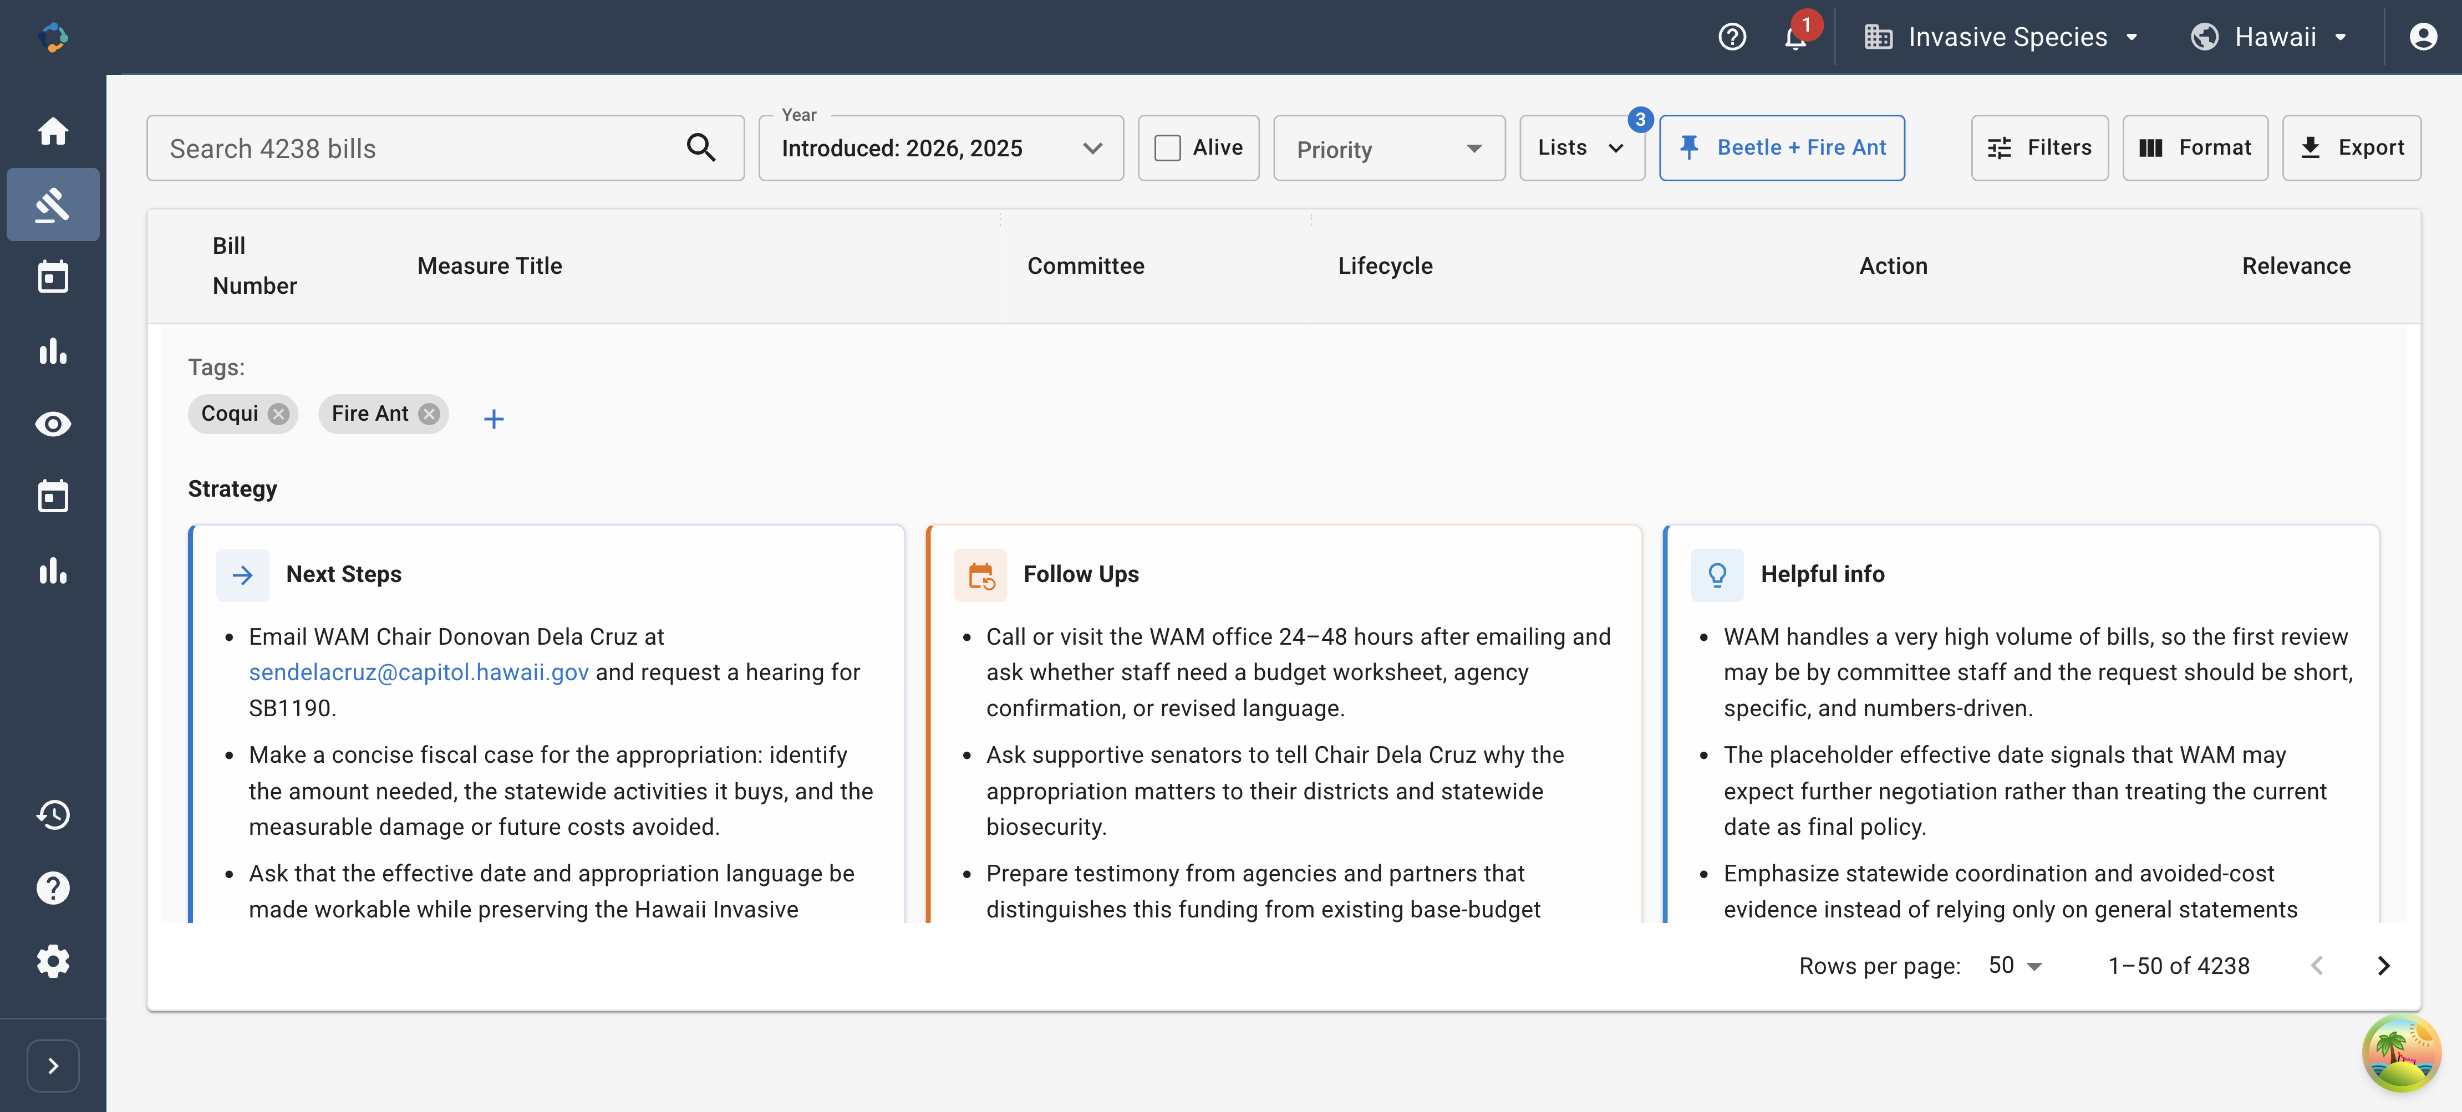Open sendelacruz@capitol.hawaii.gov email link
Screen dimensions: 2462x1112
(x=419, y=672)
